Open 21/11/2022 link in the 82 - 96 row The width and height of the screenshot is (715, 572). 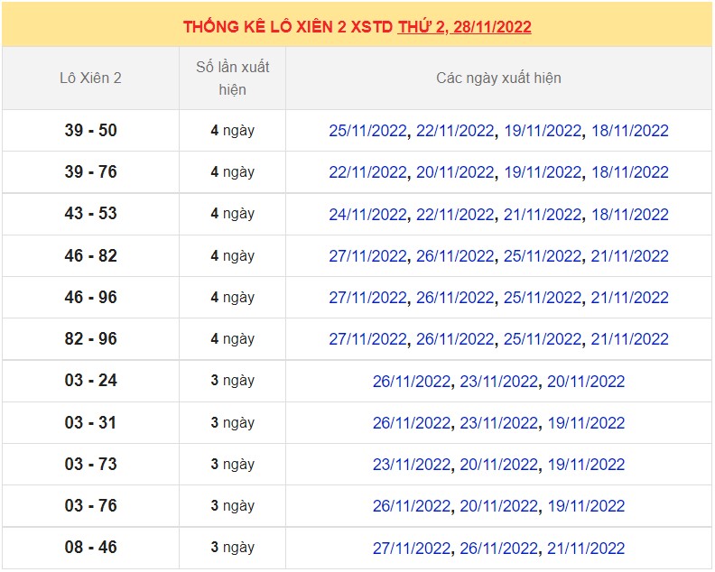630,339
